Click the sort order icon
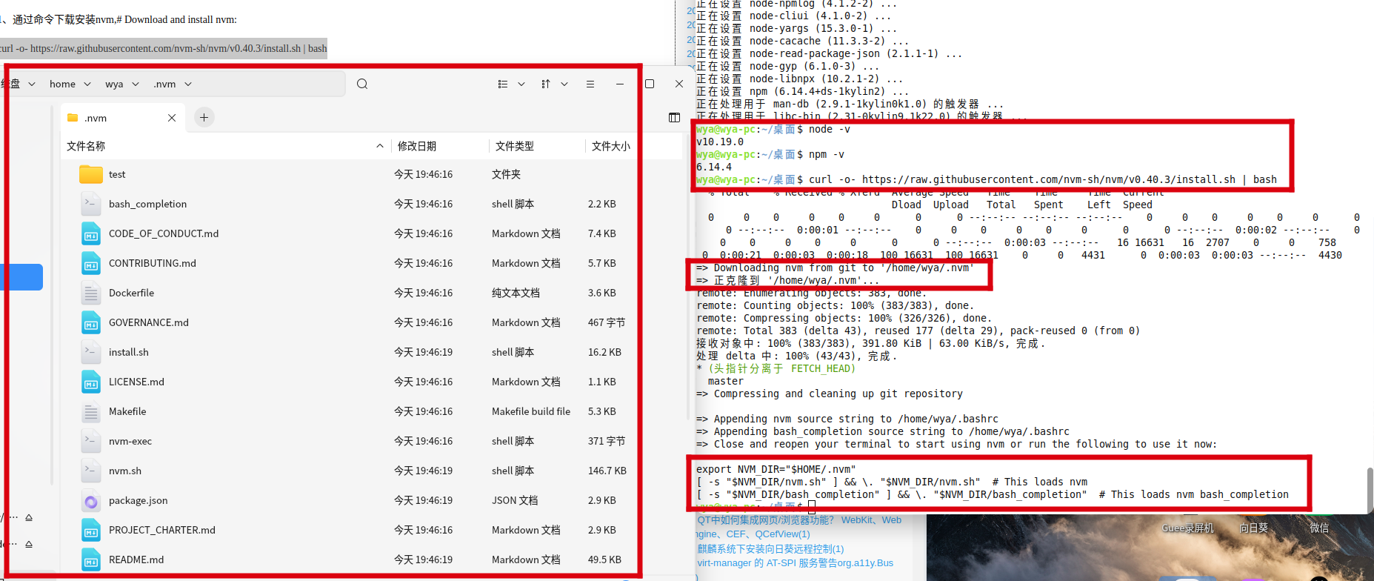Viewport: 1374px width, 581px height. [546, 84]
